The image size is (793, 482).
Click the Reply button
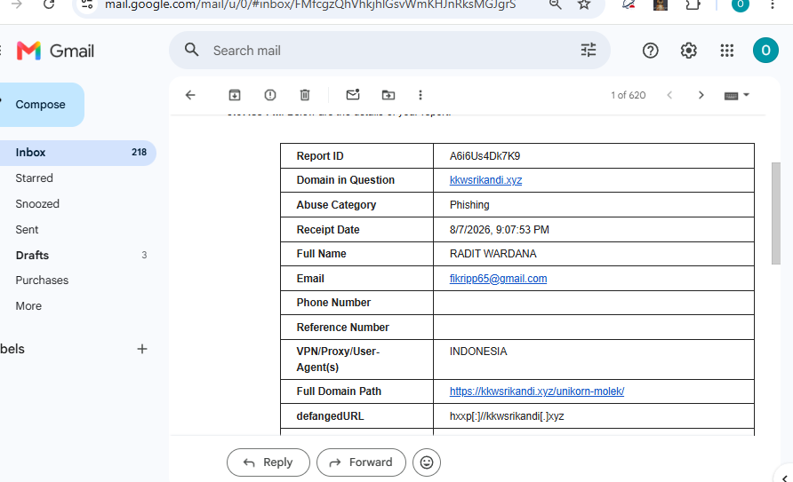pos(268,462)
